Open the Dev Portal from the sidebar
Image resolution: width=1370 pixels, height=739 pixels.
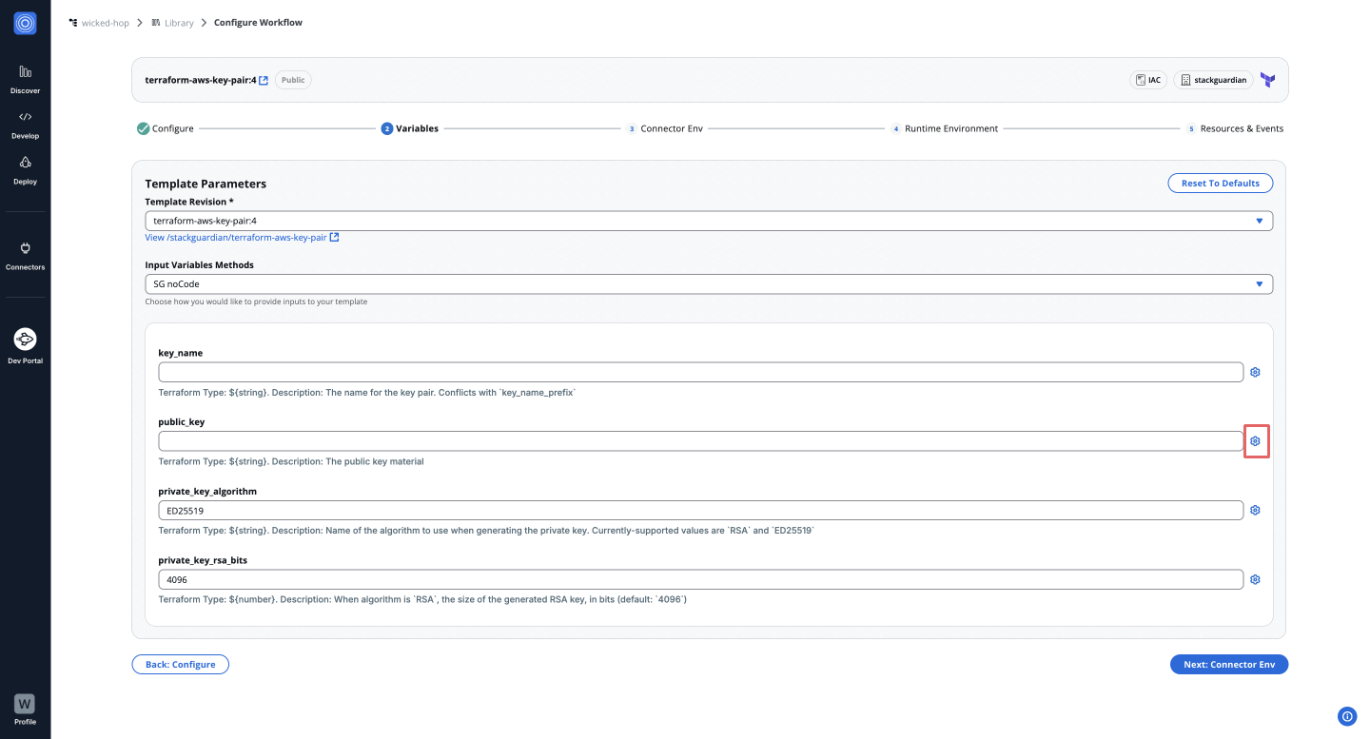[x=25, y=342]
